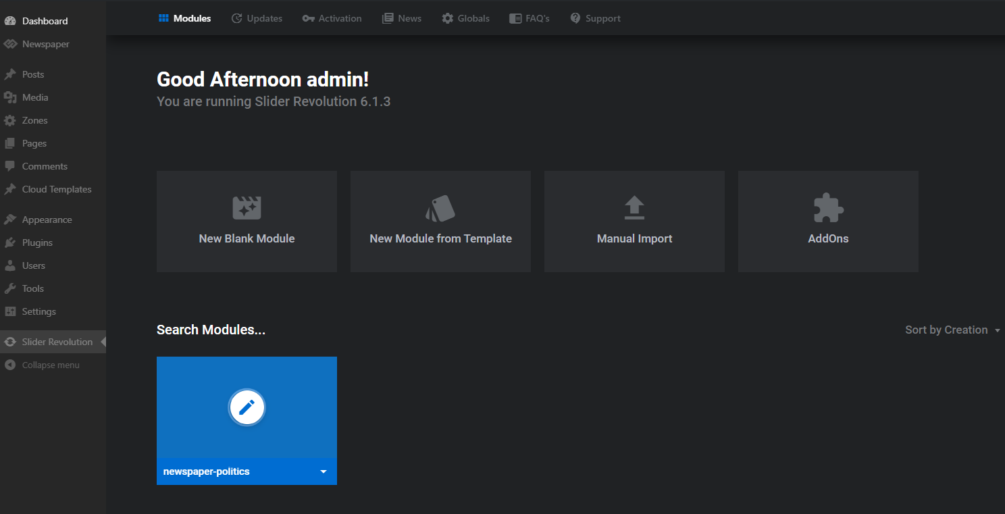1005x514 pixels.
Task: Click the Tools wrench icon
Action: pos(9,288)
